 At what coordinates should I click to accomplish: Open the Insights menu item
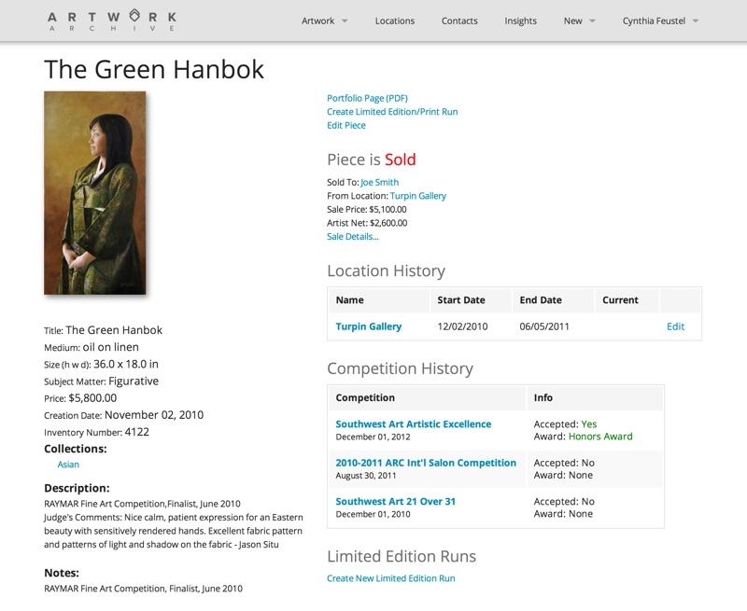pyautogui.click(x=520, y=21)
